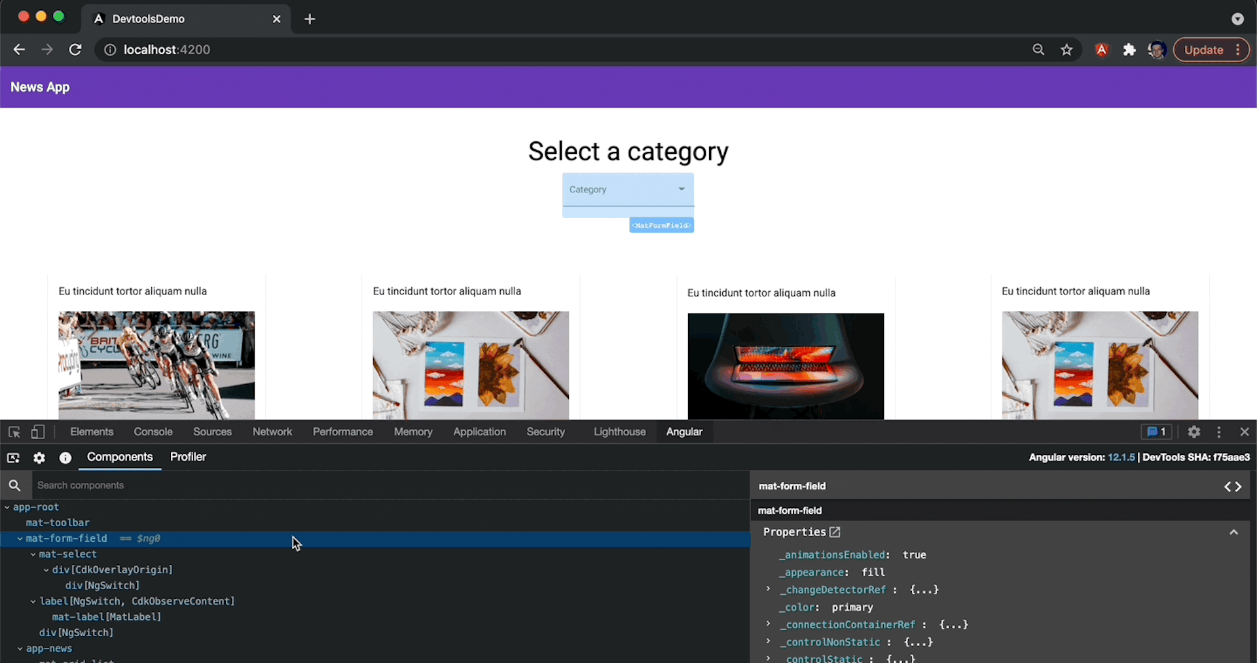1257x663 pixels.
Task: Toggle the inspect element picker
Action: [14, 432]
